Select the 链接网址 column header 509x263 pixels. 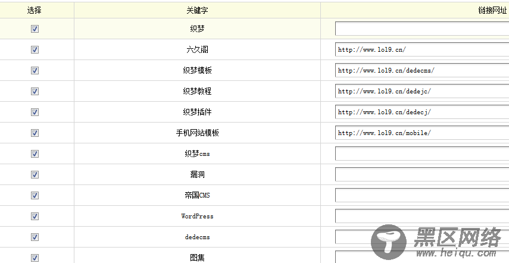[492, 10]
